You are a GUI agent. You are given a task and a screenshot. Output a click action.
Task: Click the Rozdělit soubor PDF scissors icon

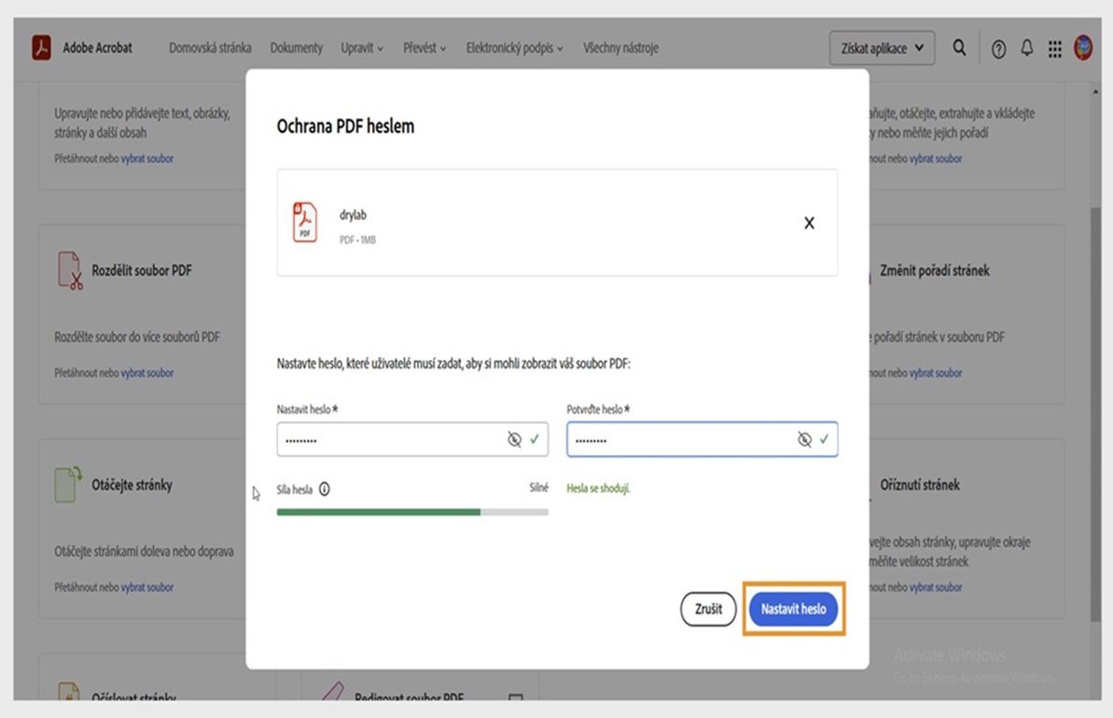pos(70,270)
